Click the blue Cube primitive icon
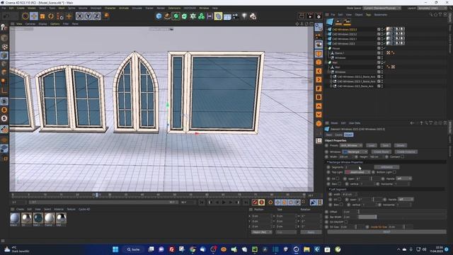The height and width of the screenshot is (255, 453). click(x=159, y=16)
